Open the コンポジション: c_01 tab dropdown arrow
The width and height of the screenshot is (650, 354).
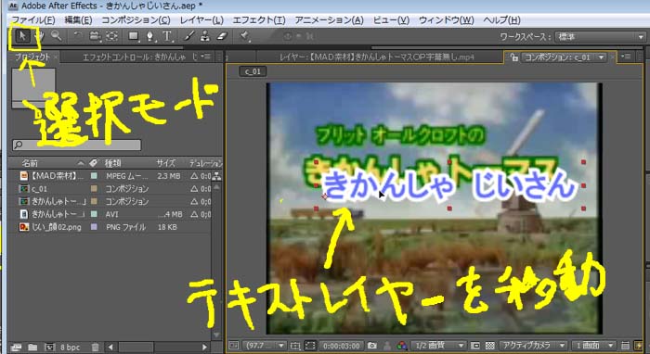[x=601, y=57]
